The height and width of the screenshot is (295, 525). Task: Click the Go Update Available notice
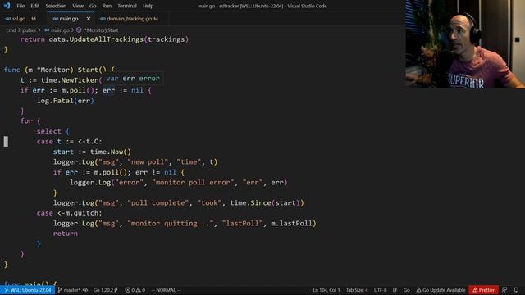pyautogui.click(x=441, y=290)
